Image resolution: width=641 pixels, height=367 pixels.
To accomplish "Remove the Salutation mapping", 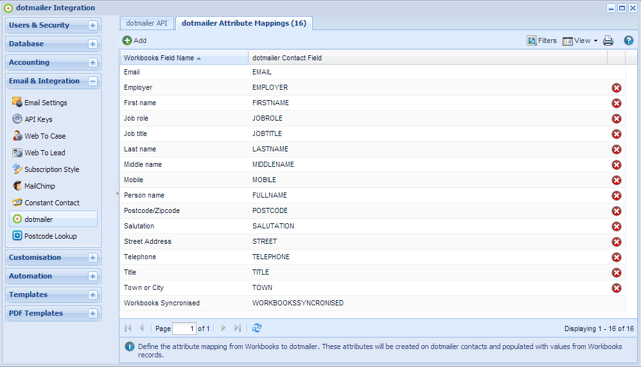I will point(617,226).
